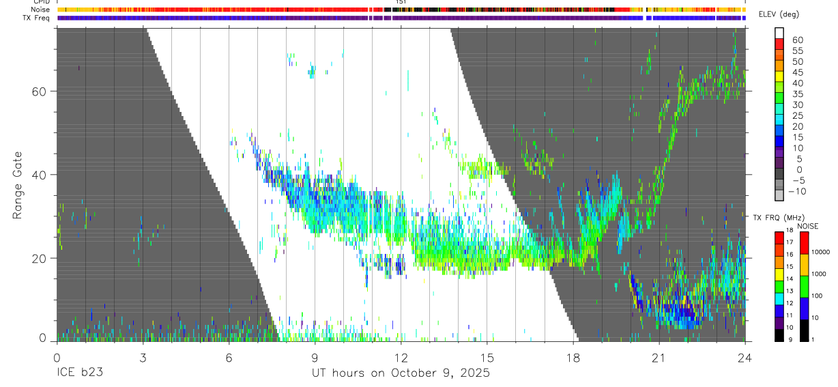
Task: Click the 14 label on the TX FRQ legend
Action: coord(790,278)
